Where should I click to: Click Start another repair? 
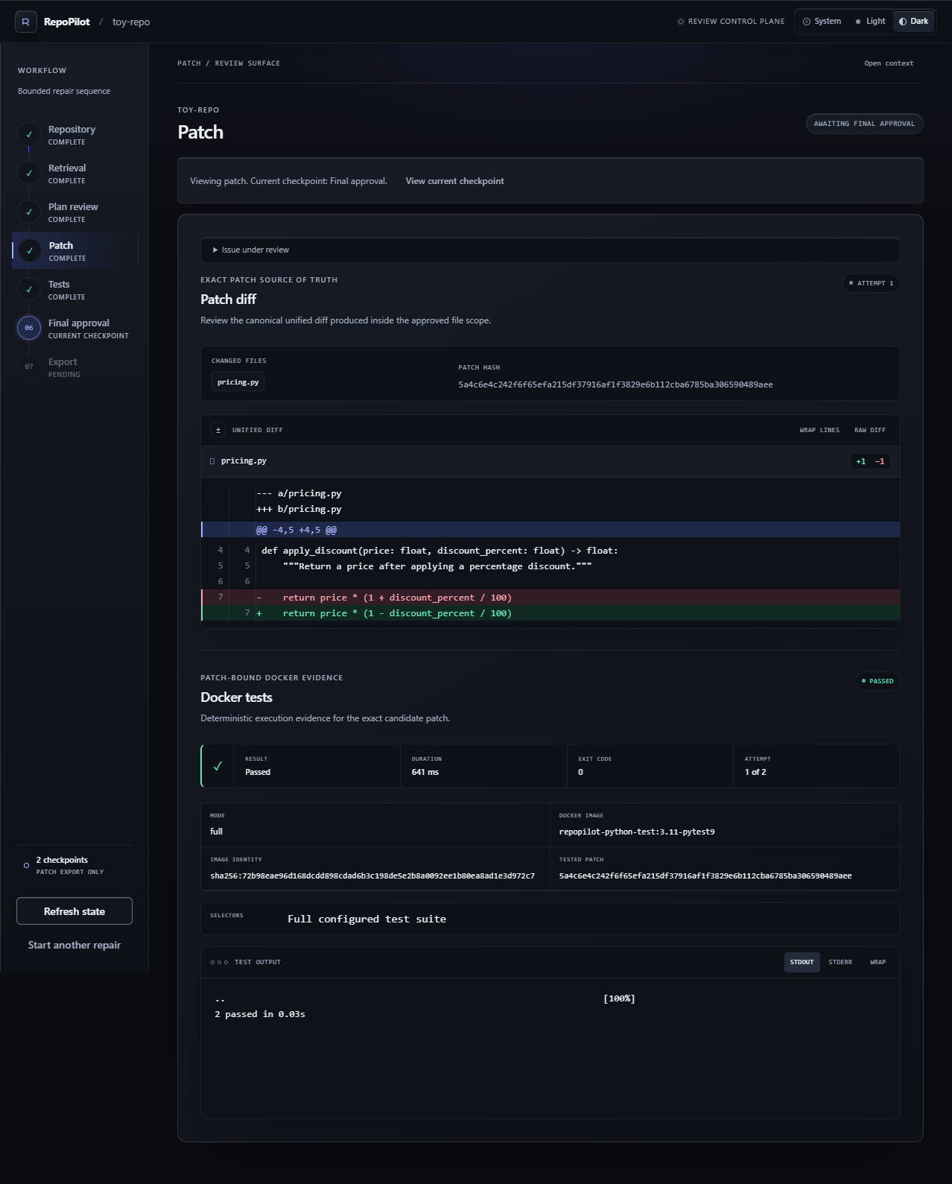click(x=74, y=945)
